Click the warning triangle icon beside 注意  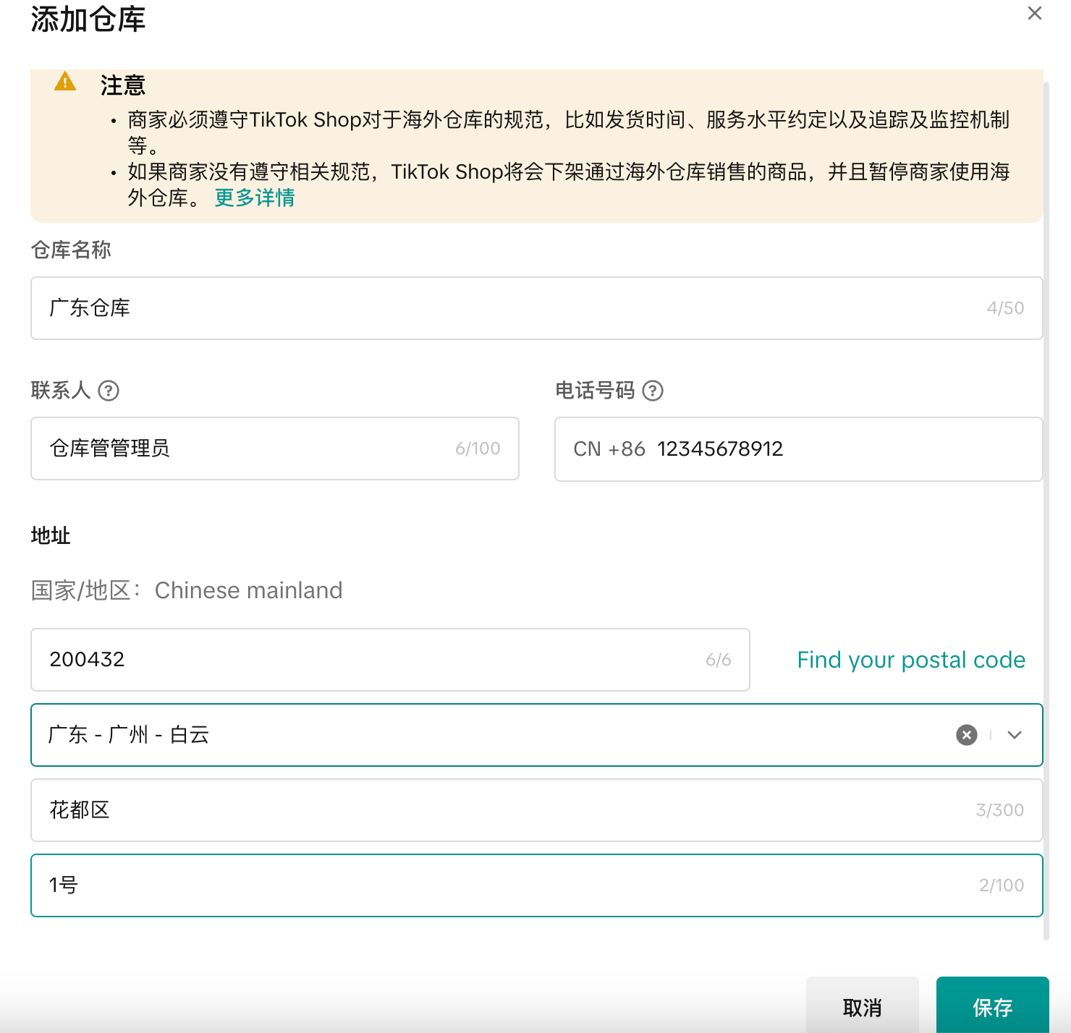point(65,82)
